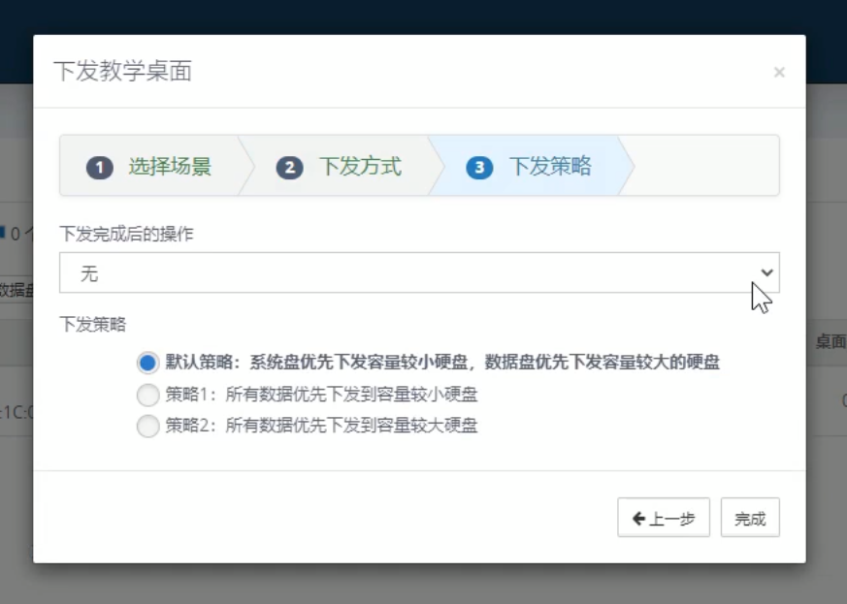Click the 默认策略 description text label
847x604 pixels.
(441, 363)
